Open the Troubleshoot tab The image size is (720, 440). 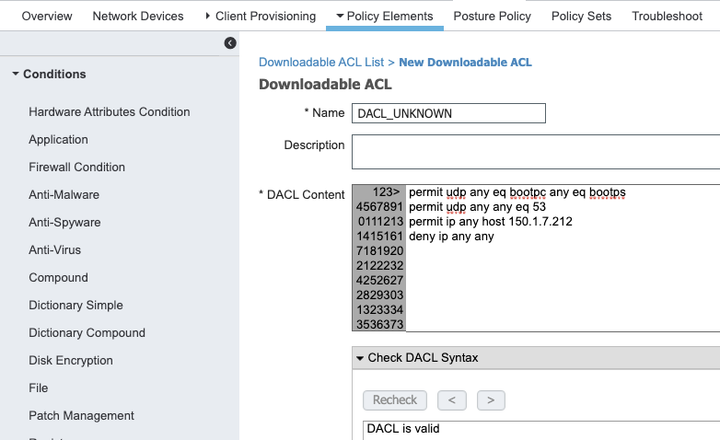pyautogui.click(x=667, y=16)
